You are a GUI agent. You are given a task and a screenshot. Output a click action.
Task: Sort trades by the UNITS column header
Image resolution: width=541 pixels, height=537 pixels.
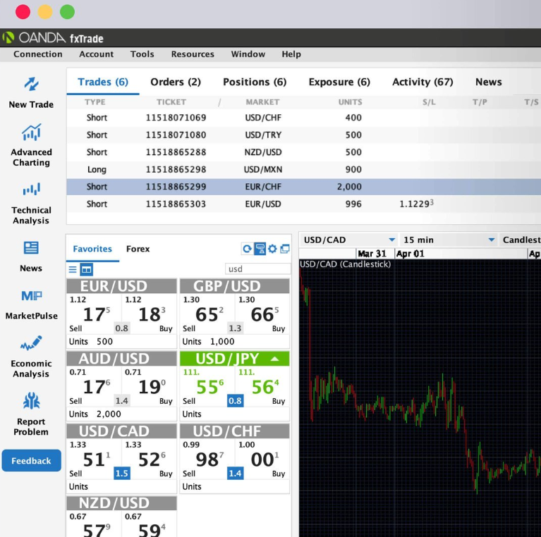[350, 102]
